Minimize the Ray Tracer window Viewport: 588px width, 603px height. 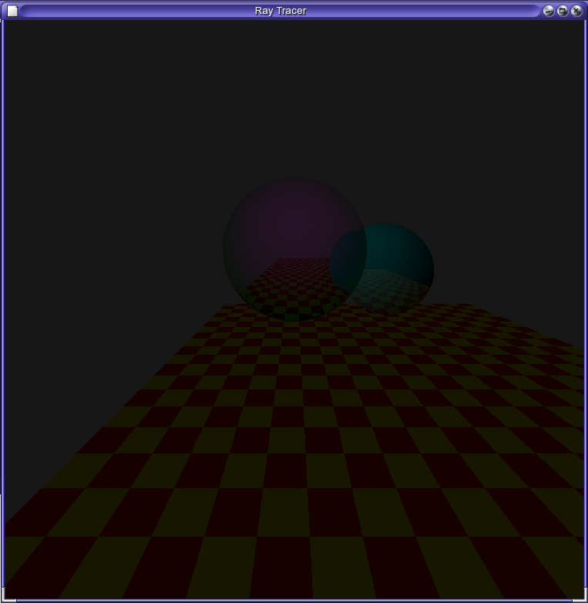click(x=549, y=11)
